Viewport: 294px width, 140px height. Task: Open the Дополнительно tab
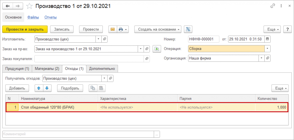coord(102,69)
